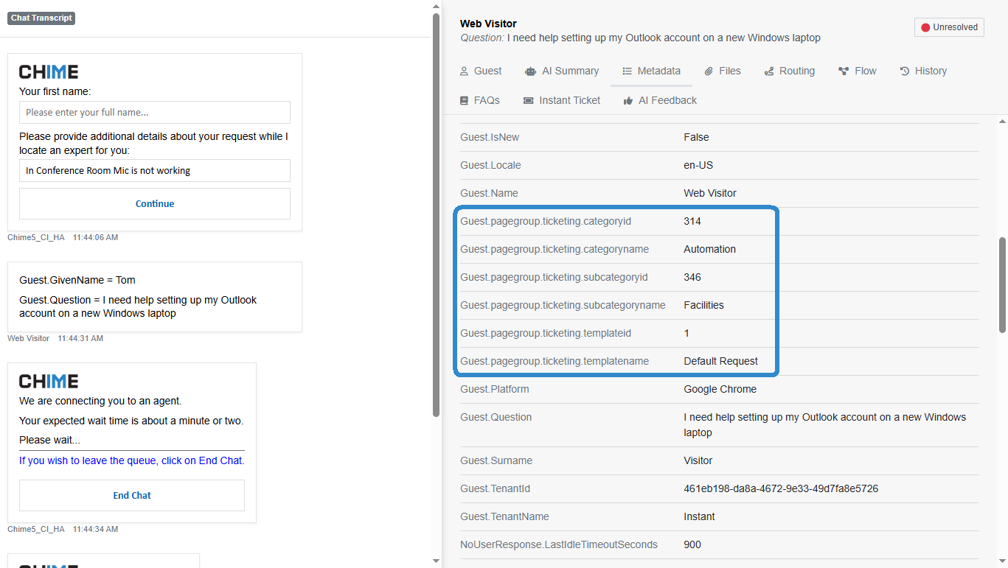Click the Routing branch icon
The width and height of the screenshot is (1008, 568).
[x=768, y=70]
